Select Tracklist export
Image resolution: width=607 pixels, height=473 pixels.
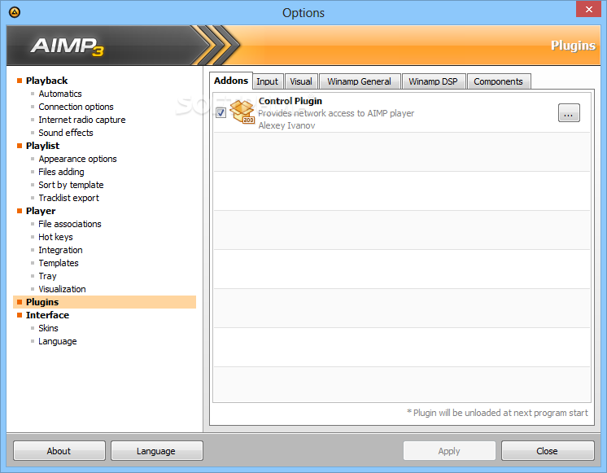69,198
